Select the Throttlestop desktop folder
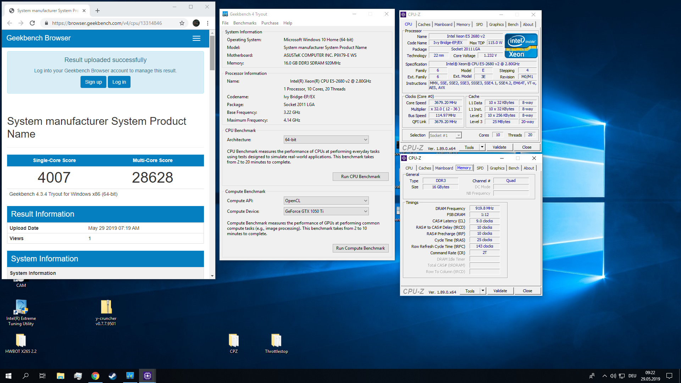This screenshot has height=383, width=681. coord(276,343)
